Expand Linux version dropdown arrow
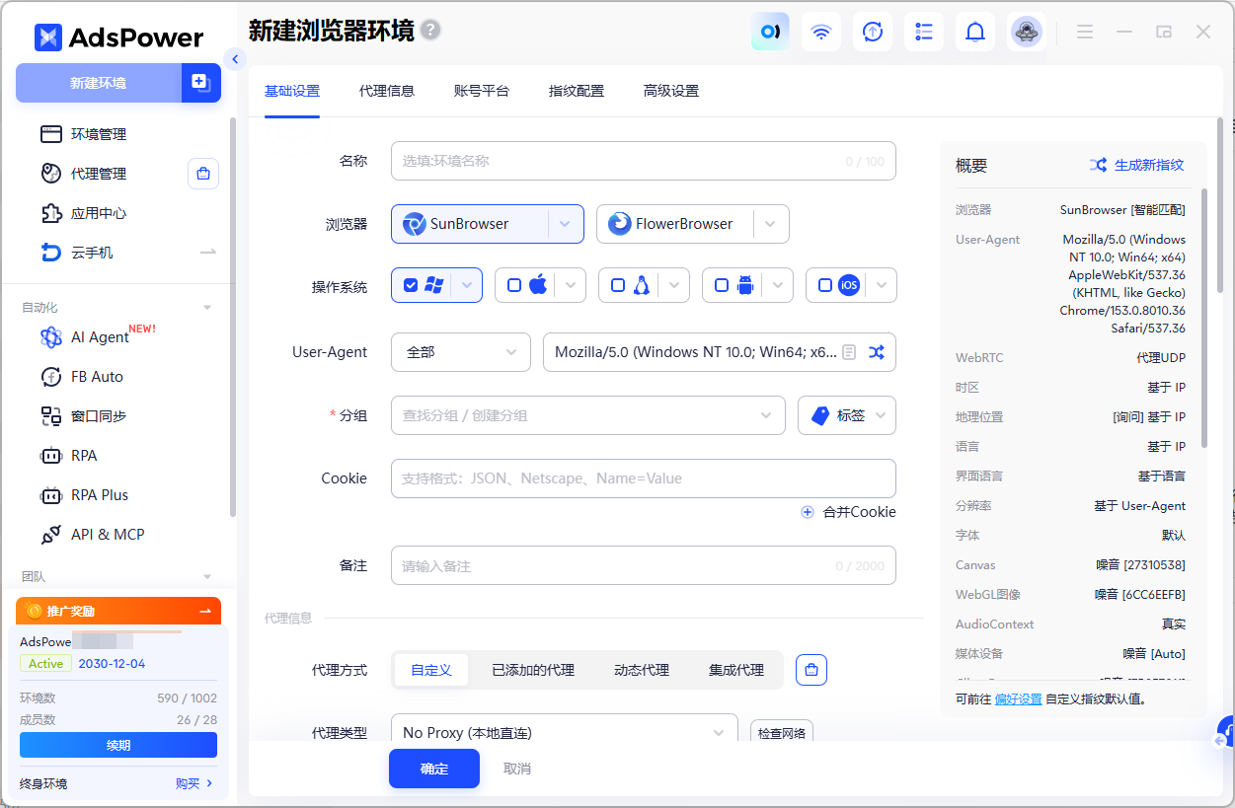The height and width of the screenshot is (808, 1235). pos(675,285)
